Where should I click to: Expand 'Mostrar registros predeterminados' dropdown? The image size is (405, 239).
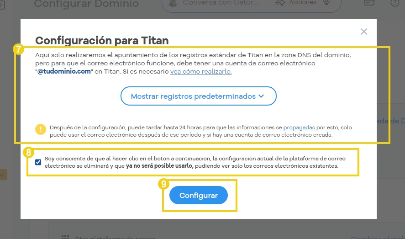198,96
